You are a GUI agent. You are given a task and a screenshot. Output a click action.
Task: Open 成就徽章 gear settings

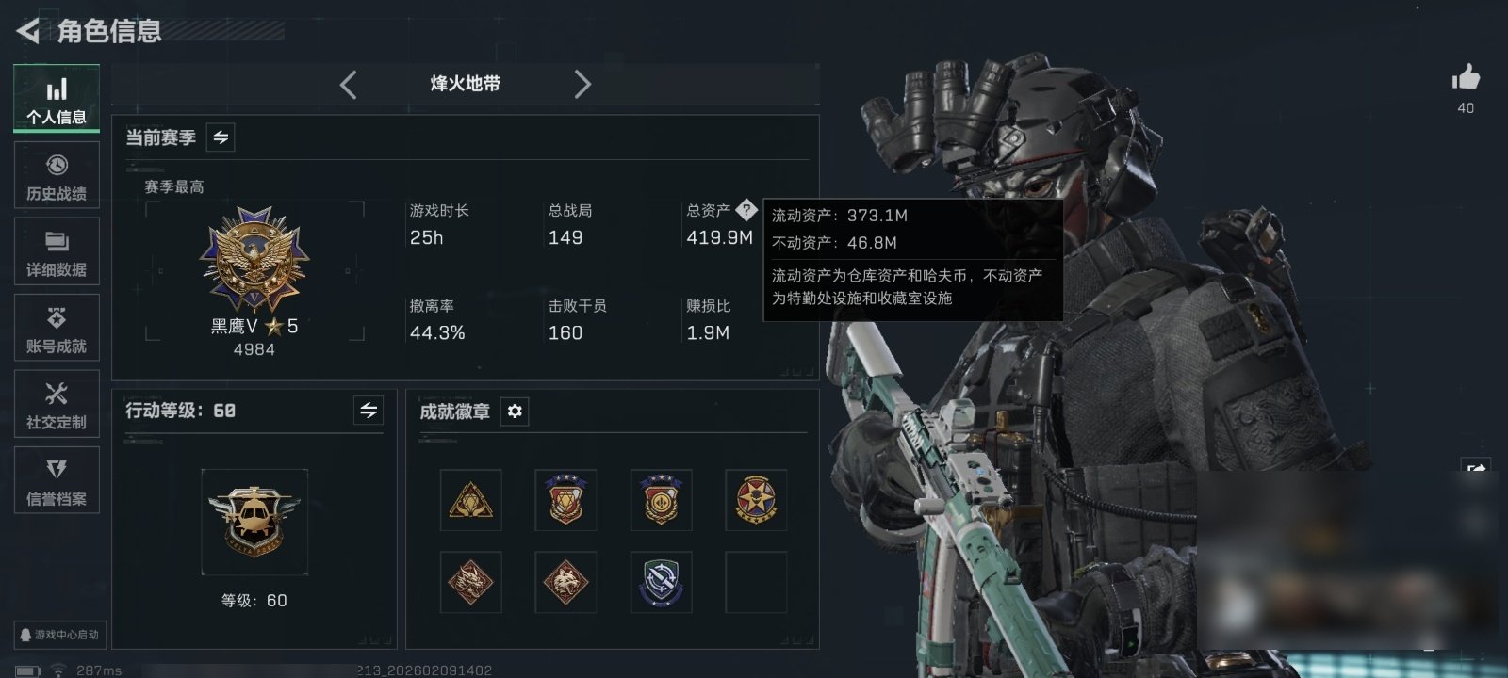pyautogui.click(x=515, y=412)
